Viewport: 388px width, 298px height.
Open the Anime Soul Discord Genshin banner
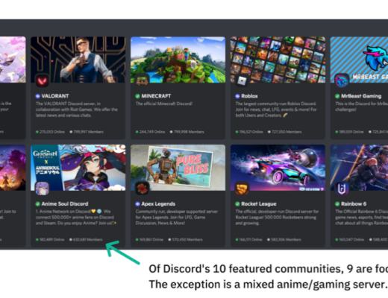pyautogui.click(x=78, y=168)
